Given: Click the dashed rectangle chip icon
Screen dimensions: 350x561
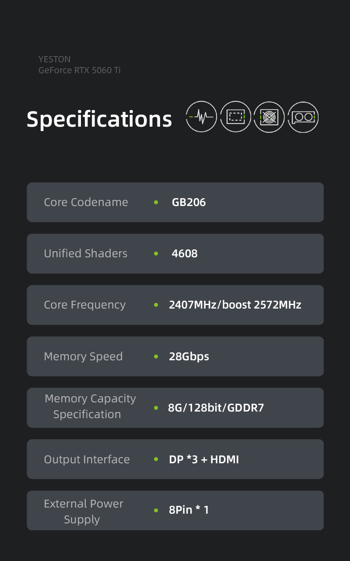Looking at the screenshot, I should pos(235,117).
